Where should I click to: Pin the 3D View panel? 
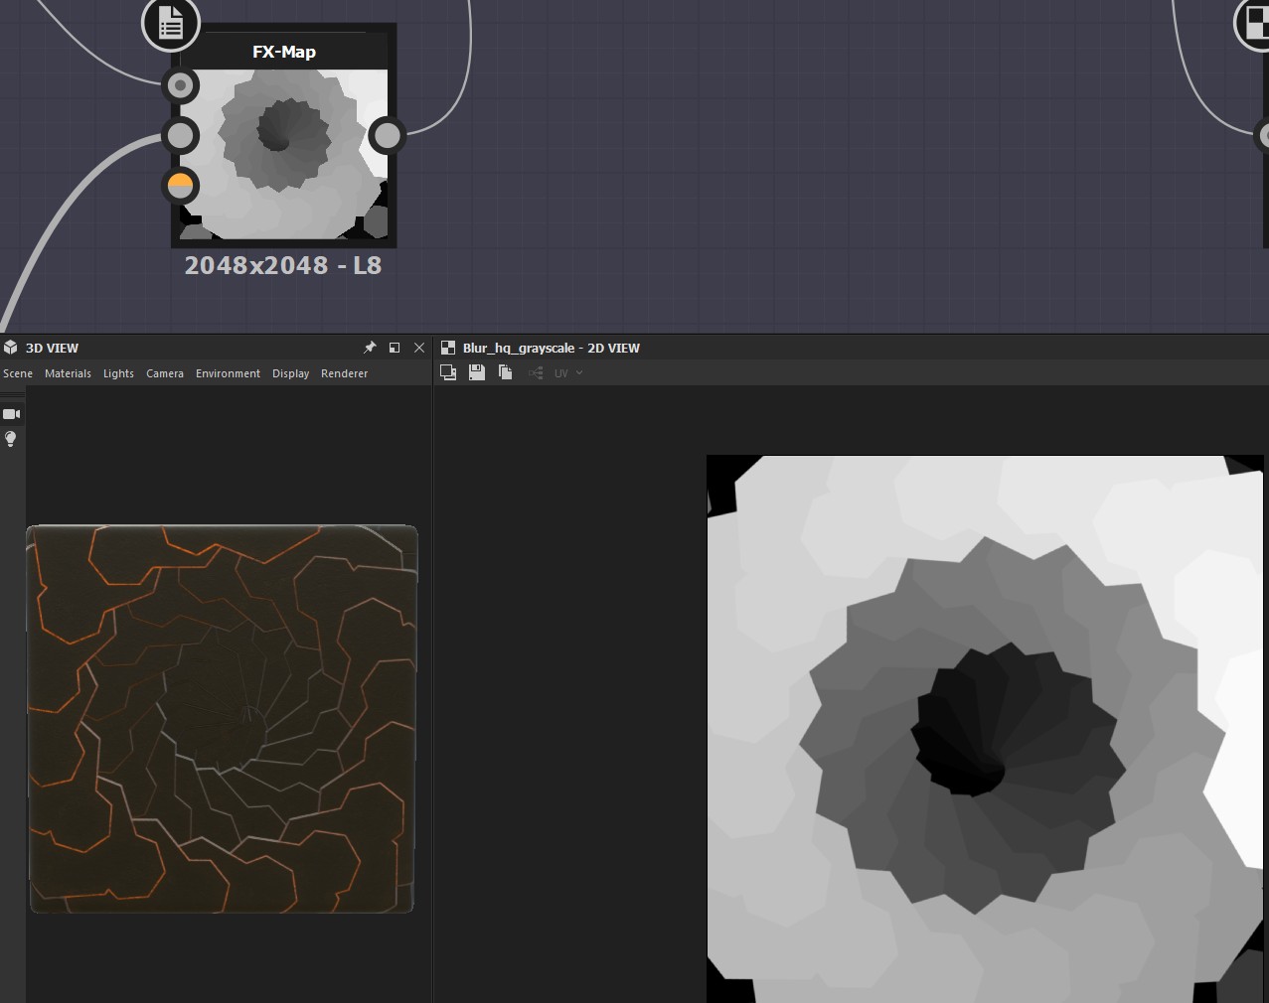(x=370, y=348)
